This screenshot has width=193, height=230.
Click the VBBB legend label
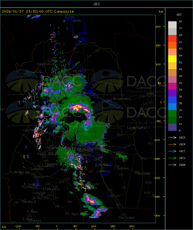[182, 165]
